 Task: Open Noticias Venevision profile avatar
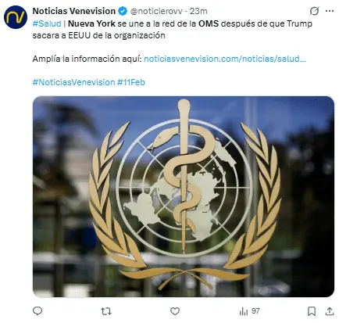coord(16,17)
